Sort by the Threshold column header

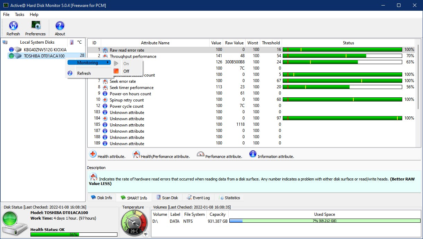271,43
